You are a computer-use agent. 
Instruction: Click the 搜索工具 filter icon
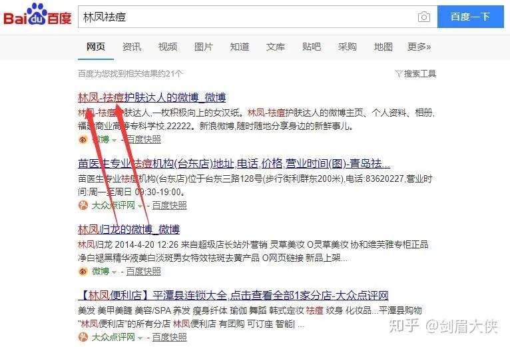[399, 74]
